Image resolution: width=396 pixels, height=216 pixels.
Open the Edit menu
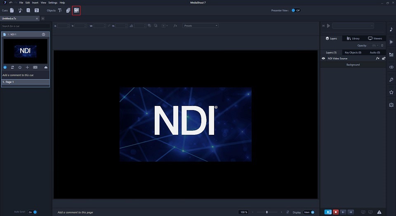[28, 2]
